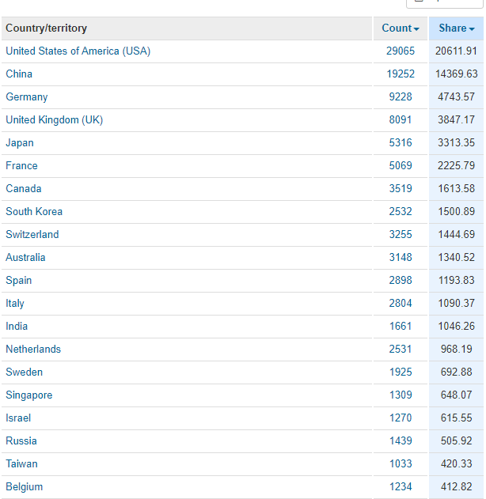This screenshot has width=486, height=499.
Task: Open United States of America (USA) link
Action: [78, 51]
